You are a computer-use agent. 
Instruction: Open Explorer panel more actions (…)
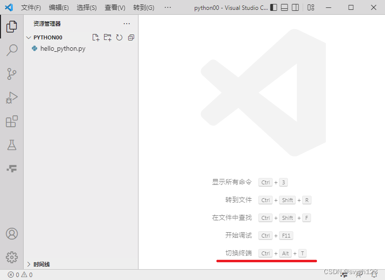click(127, 24)
